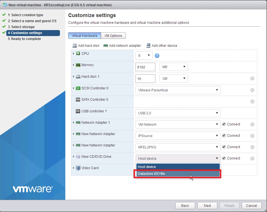Click the CPU info icon
267x212 pixels.
coord(157,55)
